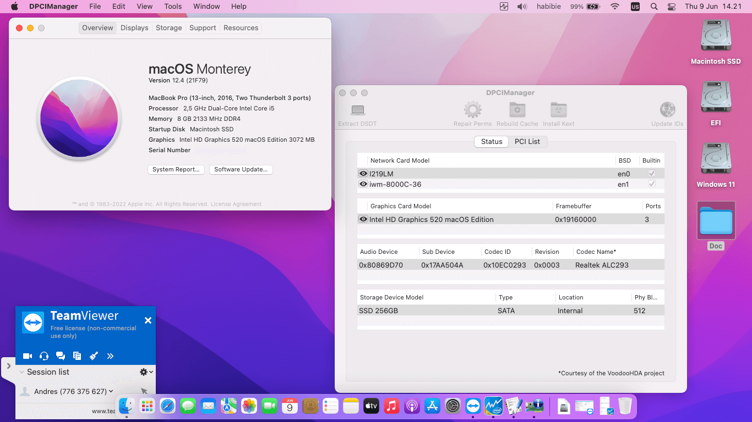Open App Store from the Dock
Screen dimensions: 752x422
coord(432,406)
